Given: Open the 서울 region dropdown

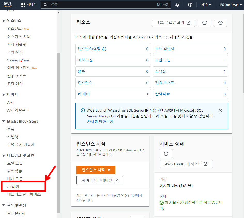Looking at the screenshot, I should pos(206,5).
